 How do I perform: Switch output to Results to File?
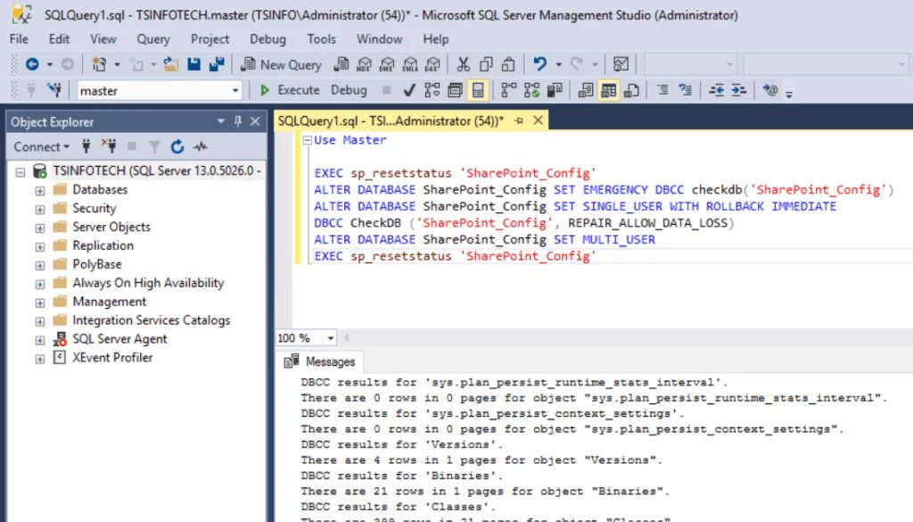(x=631, y=90)
